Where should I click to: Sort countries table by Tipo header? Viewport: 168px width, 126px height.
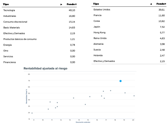click(96, 4)
